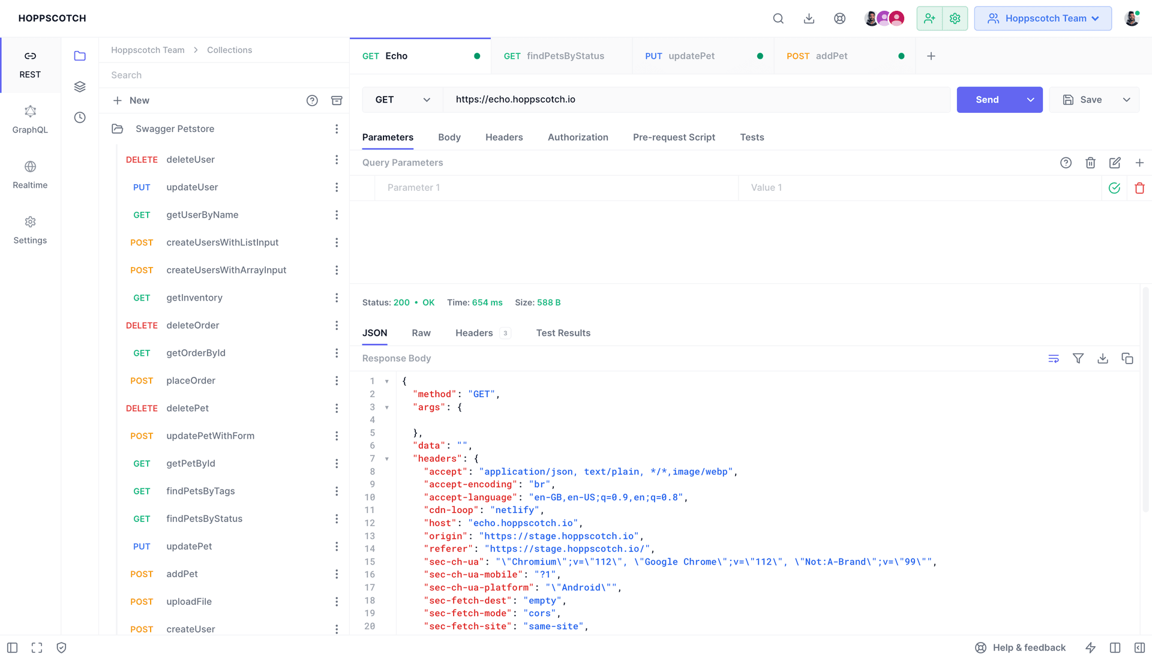Open the Body tab

449,137
